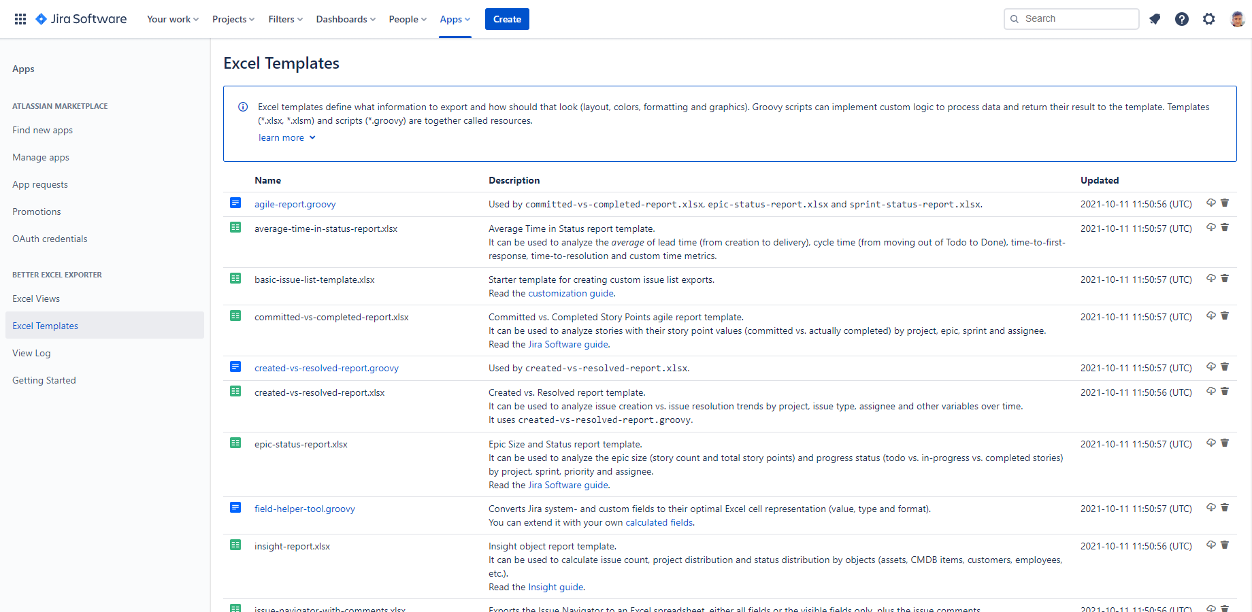Delete insight-report.xlsx with trash icon

pos(1225,545)
